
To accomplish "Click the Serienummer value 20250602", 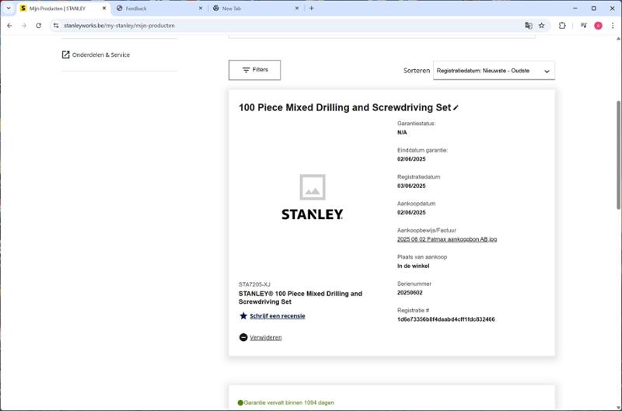I will pos(410,293).
